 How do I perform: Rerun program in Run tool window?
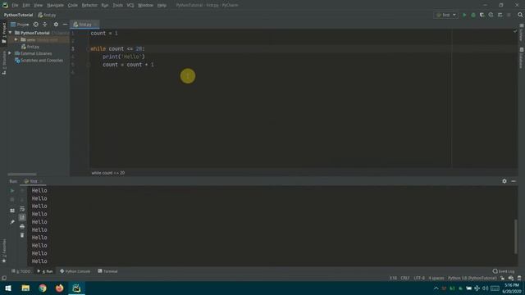coord(12,191)
